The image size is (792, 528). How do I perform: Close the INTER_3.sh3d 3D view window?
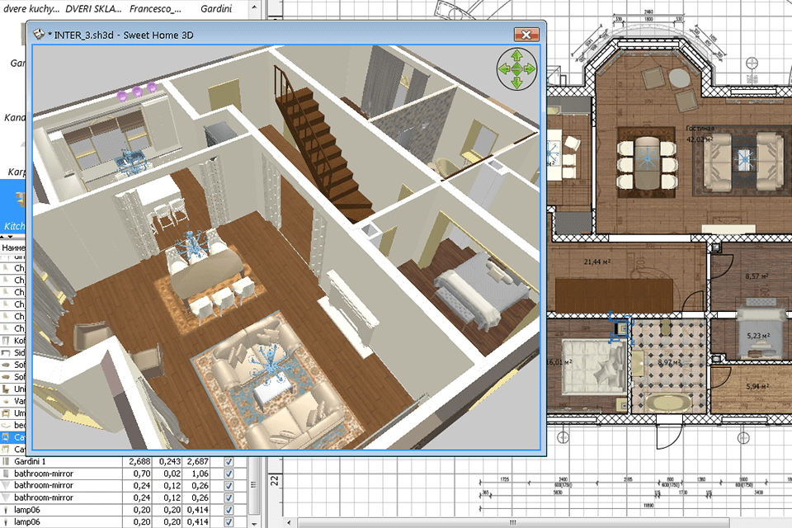click(526, 35)
